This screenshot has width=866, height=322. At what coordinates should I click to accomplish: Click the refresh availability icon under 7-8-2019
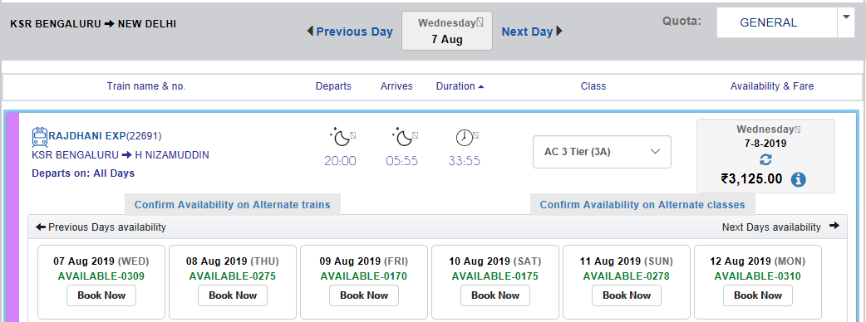[765, 160]
